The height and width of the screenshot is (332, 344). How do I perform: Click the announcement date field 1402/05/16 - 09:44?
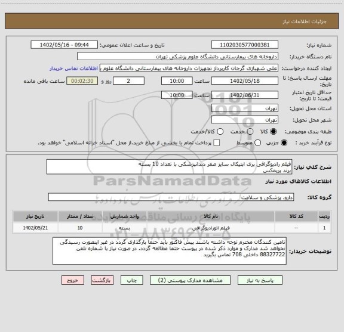click(x=64, y=45)
